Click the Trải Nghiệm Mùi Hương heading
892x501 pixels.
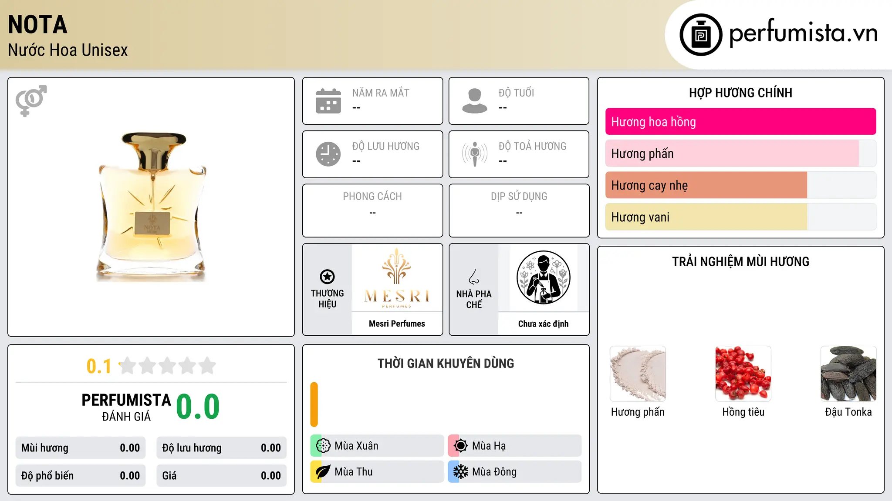pos(740,262)
